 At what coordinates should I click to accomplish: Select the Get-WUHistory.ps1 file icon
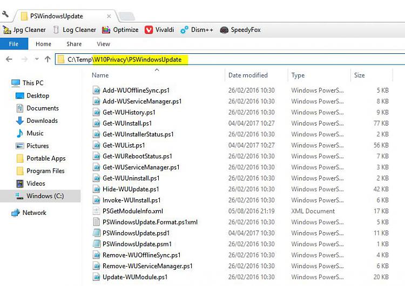(x=96, y=113)
